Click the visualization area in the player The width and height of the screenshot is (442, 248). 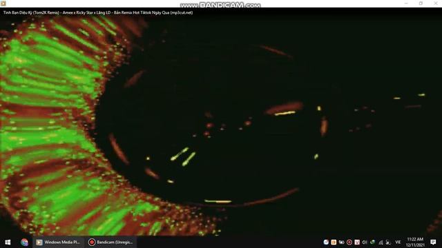pos(221,125)
